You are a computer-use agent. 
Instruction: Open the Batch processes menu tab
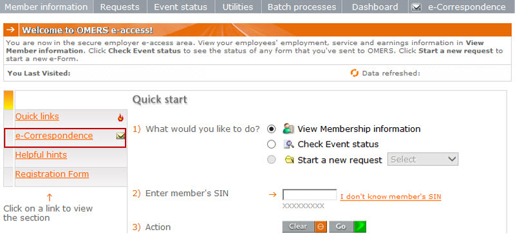point(302,7)
